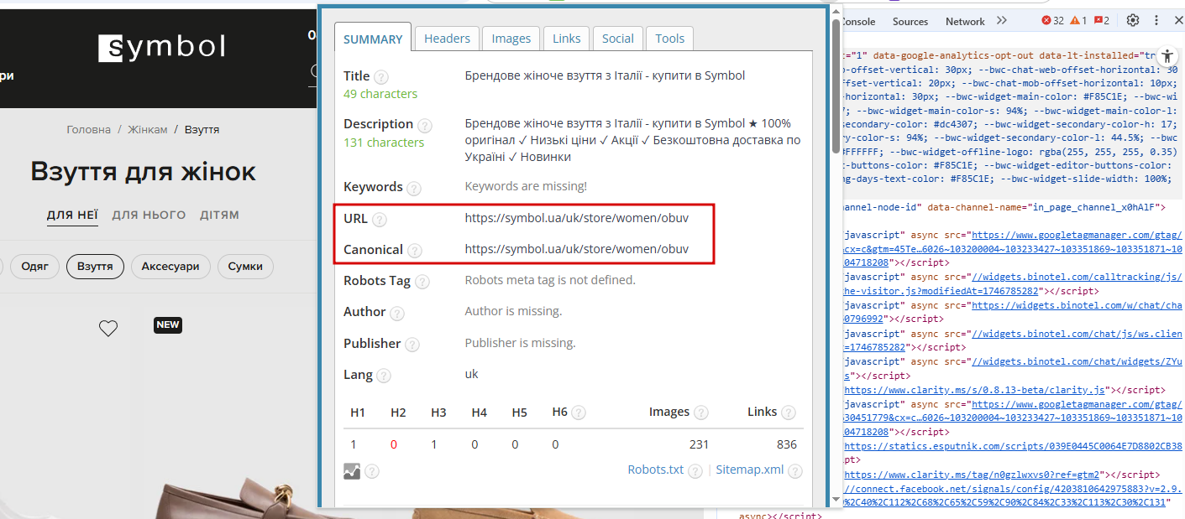Click the help icon beside Keywords
Image resolution: width=1185 pixels, height=519 pixels.
click(414, 189)
